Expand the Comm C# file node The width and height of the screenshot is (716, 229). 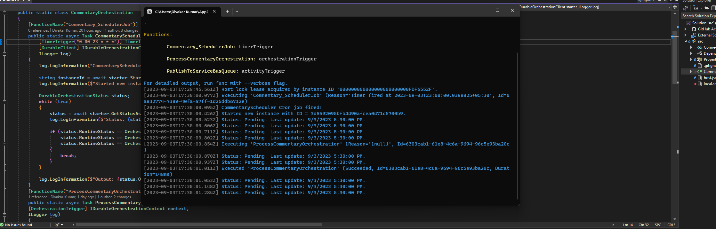(x=691, y=72)
